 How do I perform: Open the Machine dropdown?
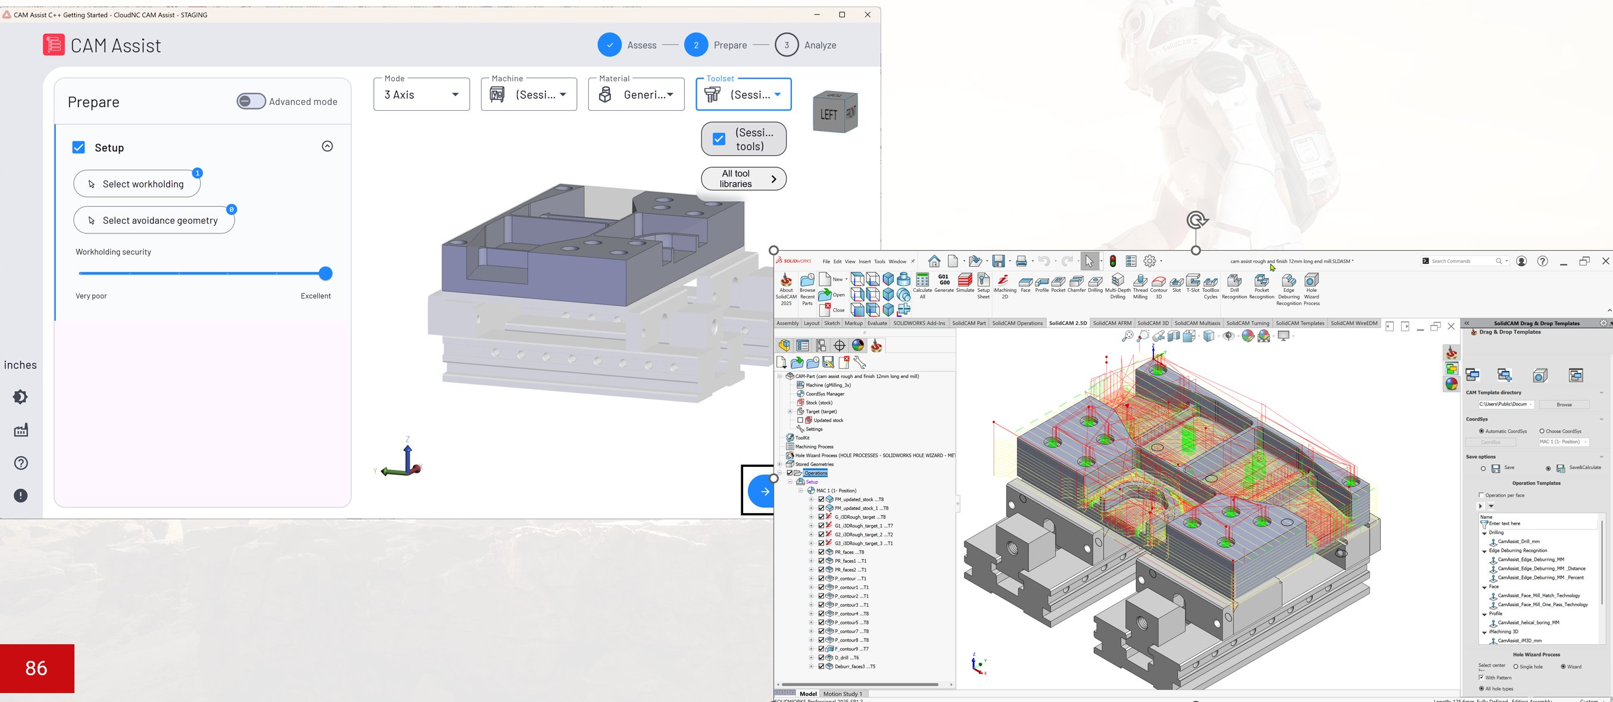click(x=529, y=95)
